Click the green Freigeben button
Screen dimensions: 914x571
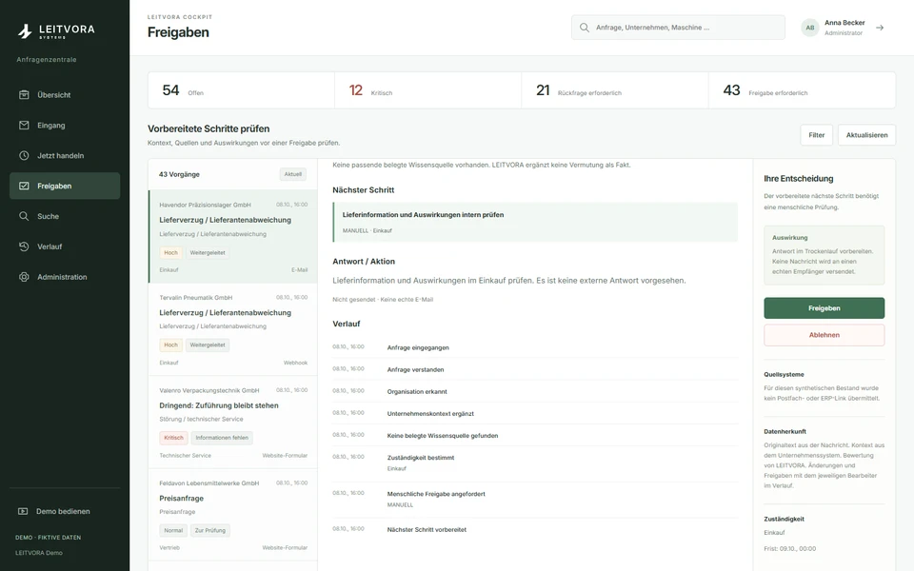click(824, 308)
